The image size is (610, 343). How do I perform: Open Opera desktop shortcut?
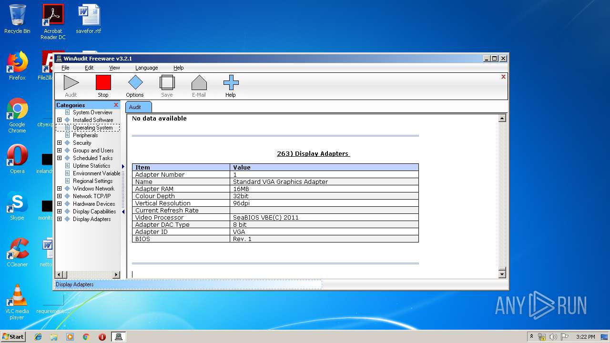point(17,159)
